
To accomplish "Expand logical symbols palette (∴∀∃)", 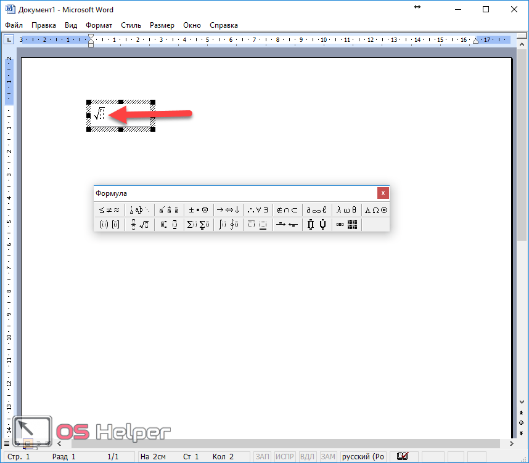I will click(x=258, y=210).
